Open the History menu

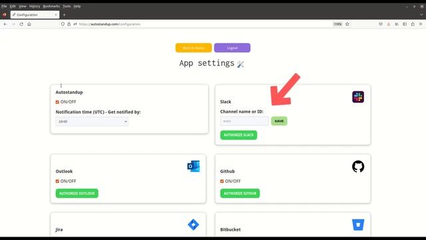pyautogui.click(x=35, y=6)
